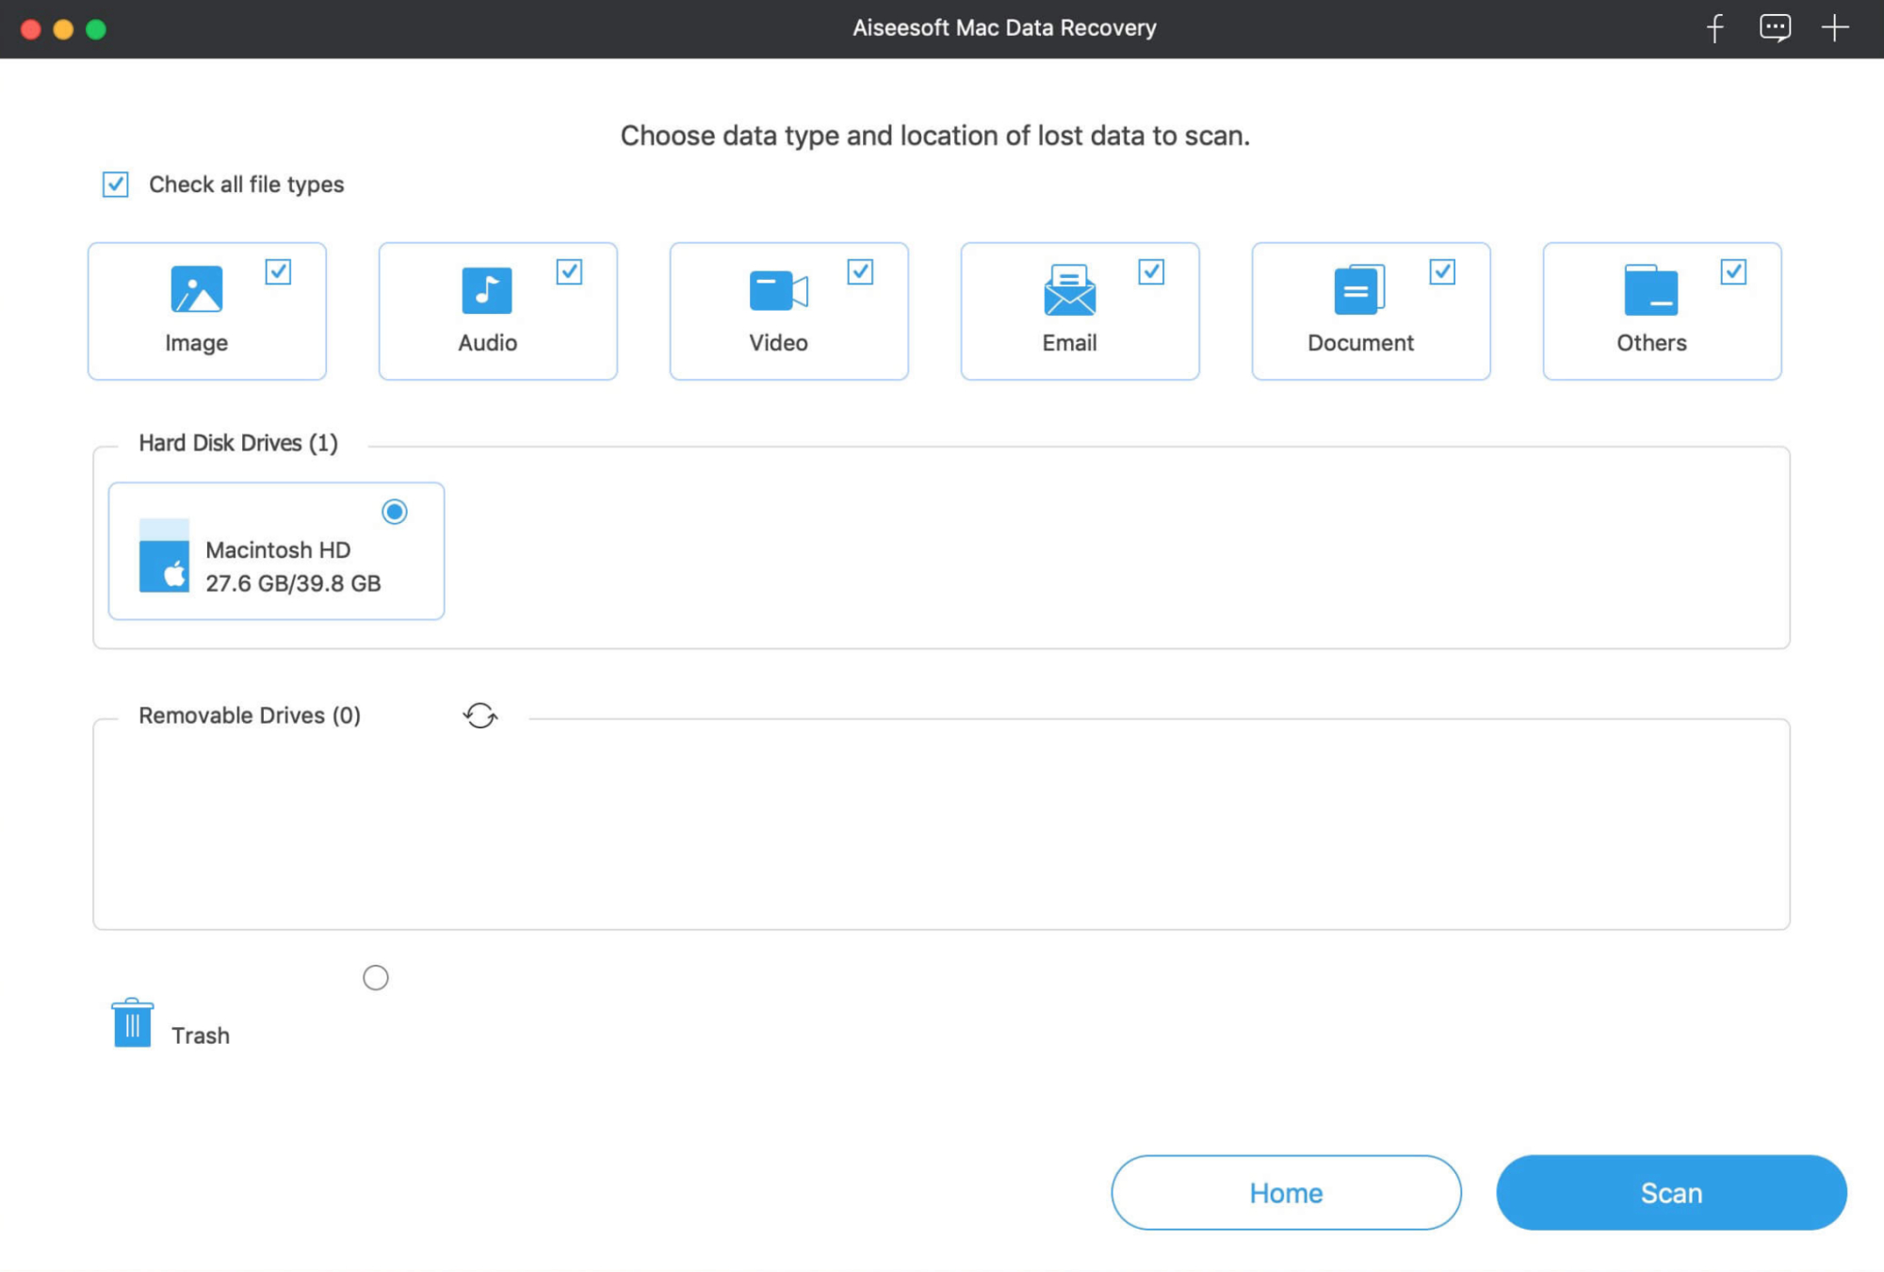Click the Scan button
Screen dimensions: 1884x1272
pyautogui.click(x=1671, y=1193)
